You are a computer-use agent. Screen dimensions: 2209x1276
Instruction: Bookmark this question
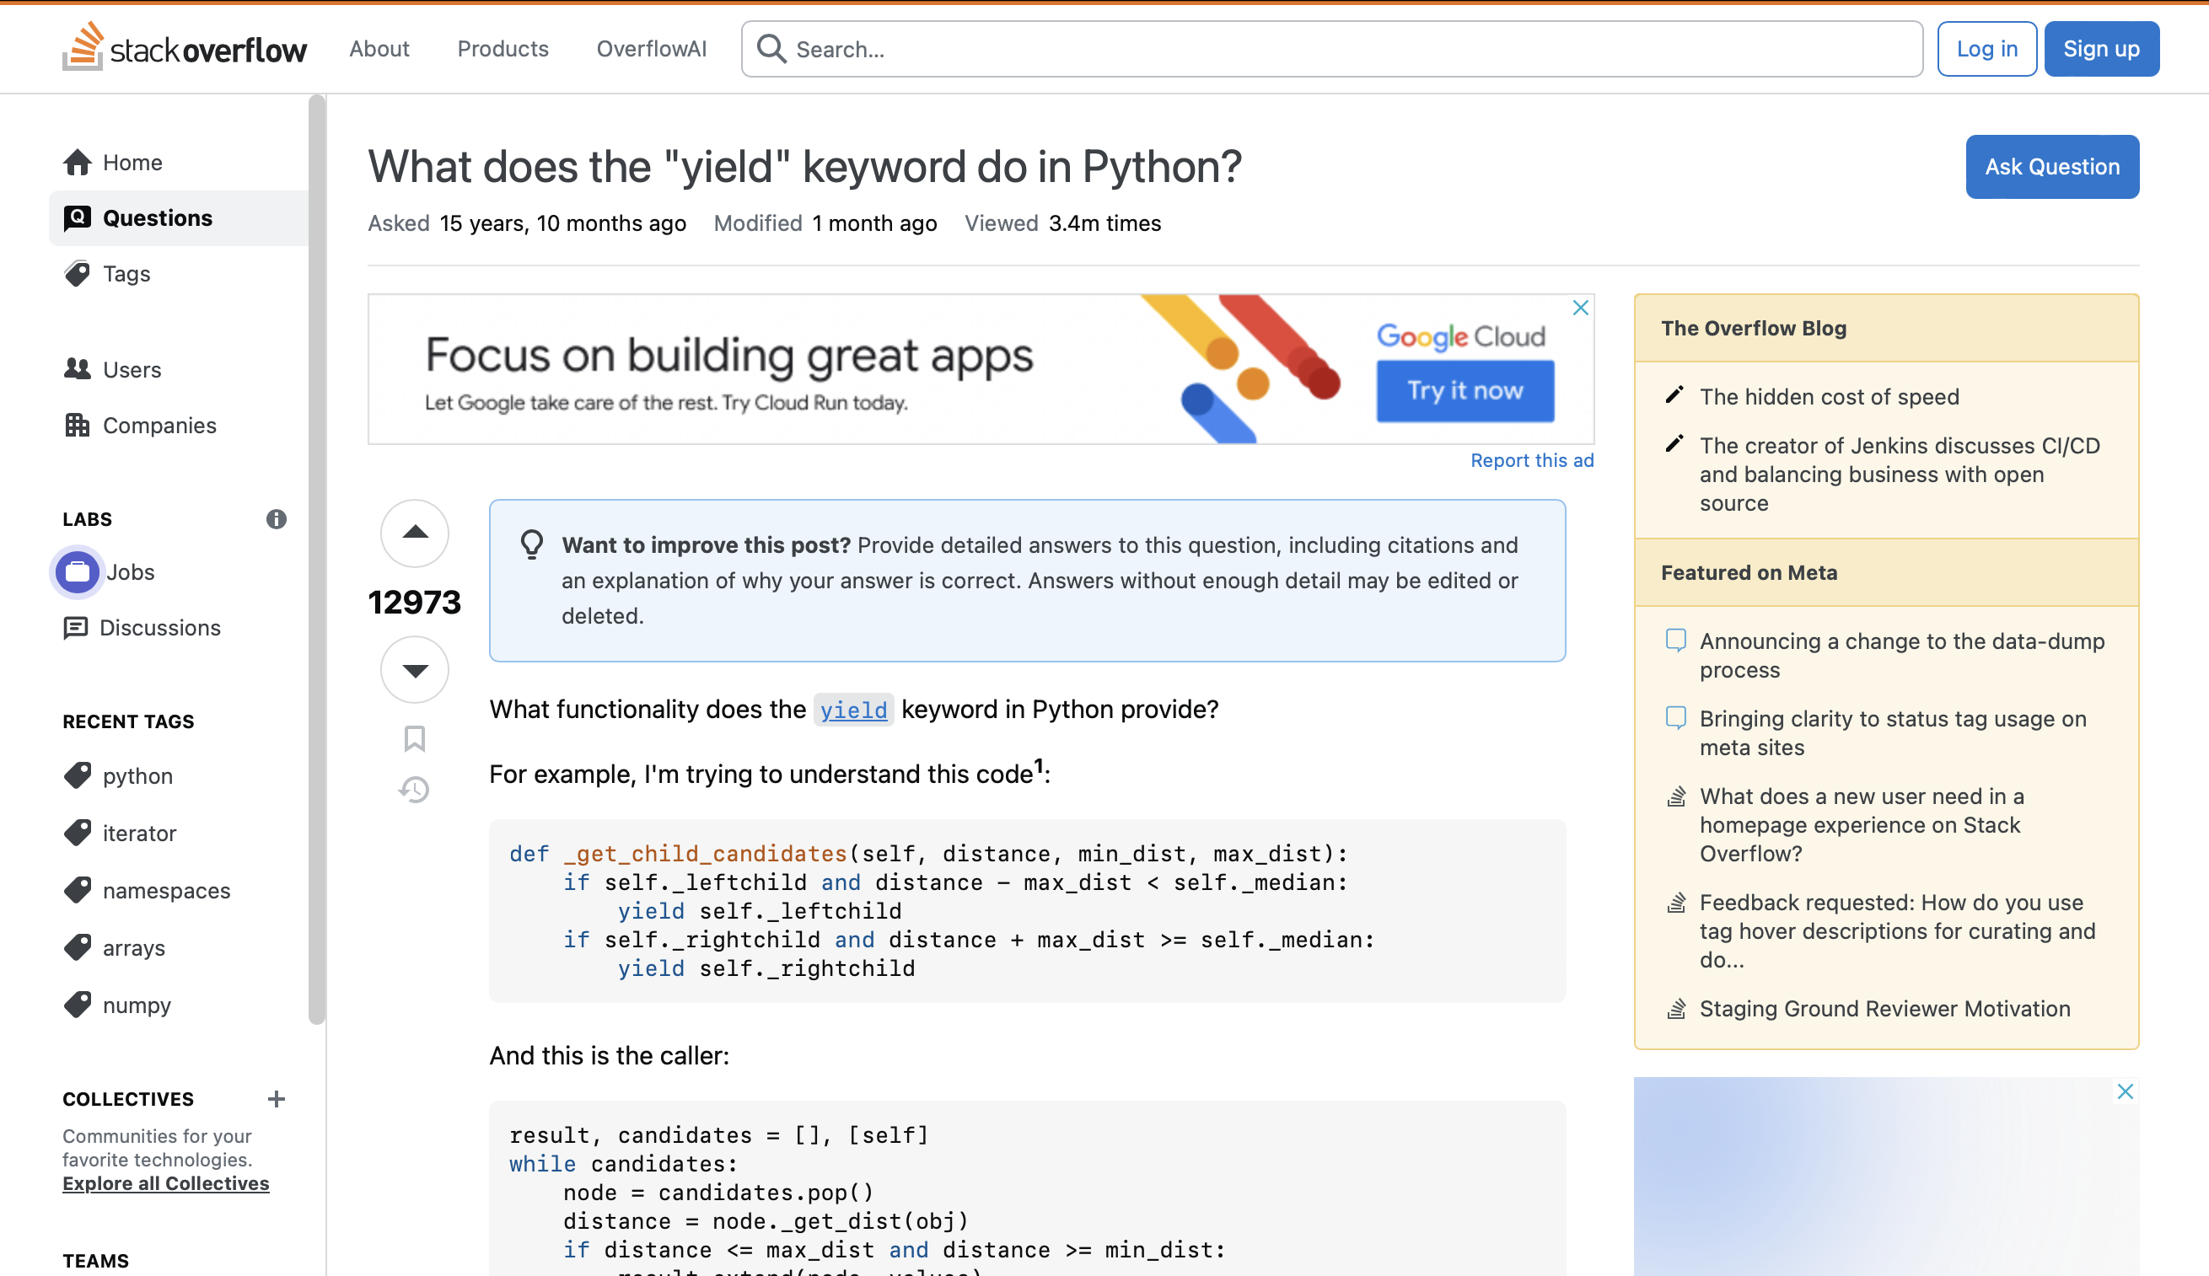click(x=415, y=739)
